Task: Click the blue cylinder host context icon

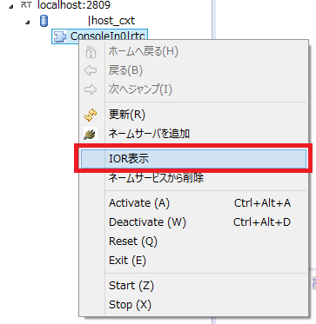Action: [44, 21]
